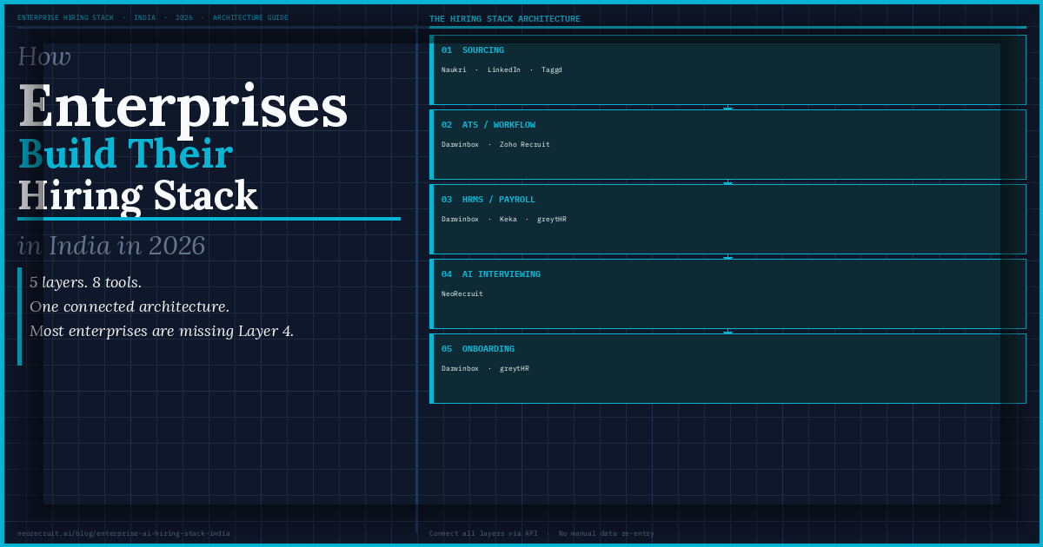This screenshot has width=1043, height=547.
Task: Click "THE HIRING STACK ARCHITECTURE" title
Action: tap(505, 19)
